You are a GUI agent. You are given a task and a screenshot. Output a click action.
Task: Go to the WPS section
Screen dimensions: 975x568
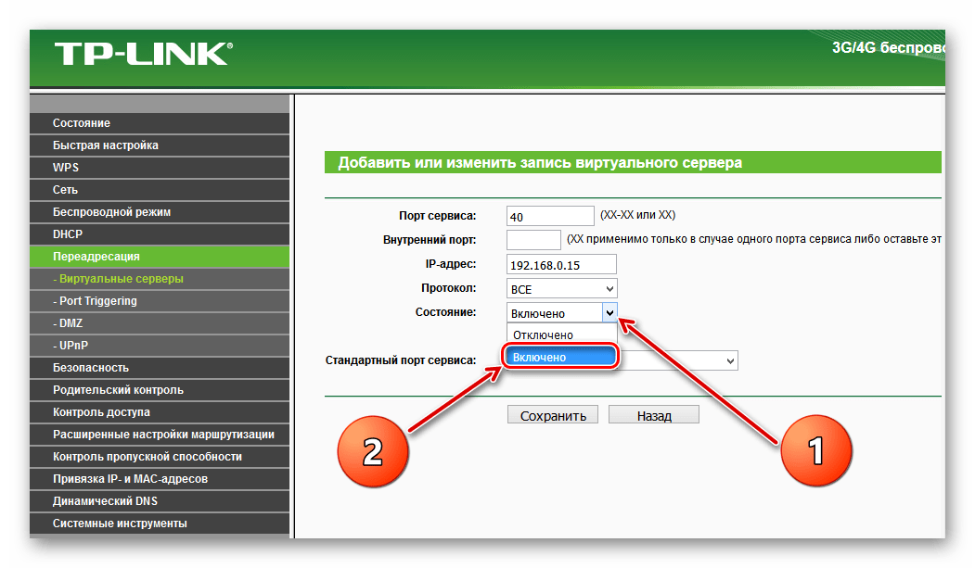coord(66,168)
